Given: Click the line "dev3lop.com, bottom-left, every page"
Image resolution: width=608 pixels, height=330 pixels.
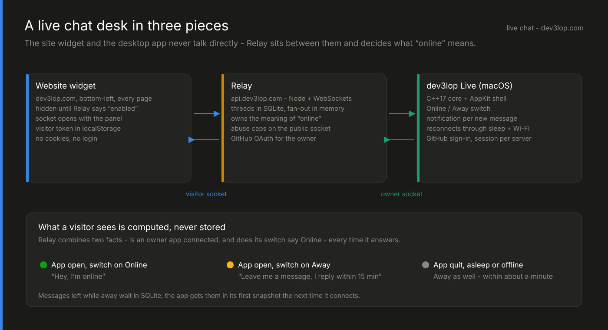Looking at the screenshot, I should coord(94,99).
